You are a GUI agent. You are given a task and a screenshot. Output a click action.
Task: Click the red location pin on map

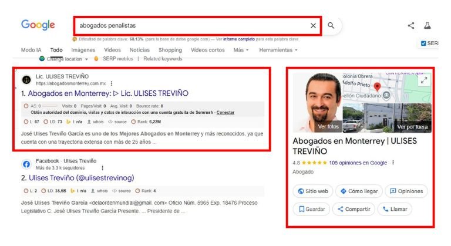377,87
